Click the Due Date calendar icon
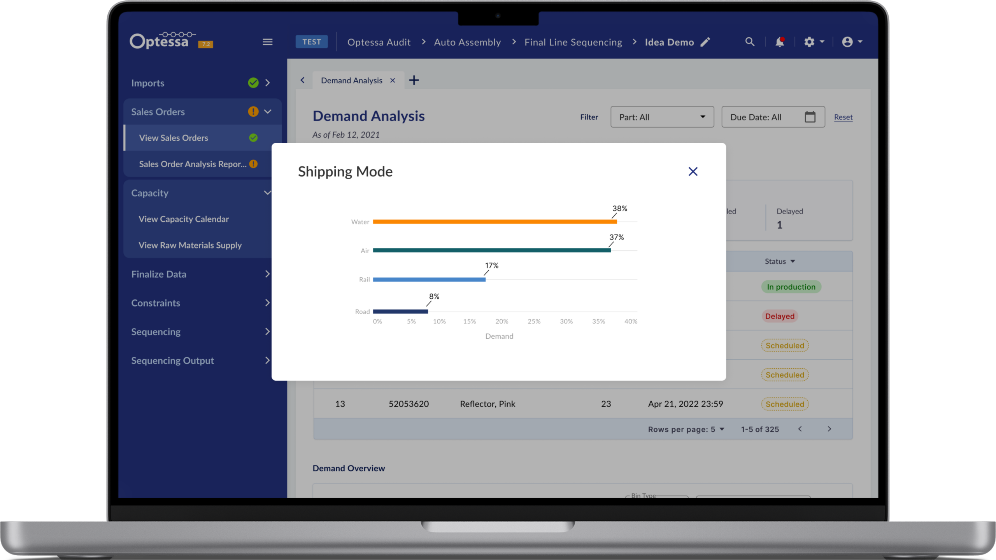Screen dimensions: 996x560 tap(810, 117)
